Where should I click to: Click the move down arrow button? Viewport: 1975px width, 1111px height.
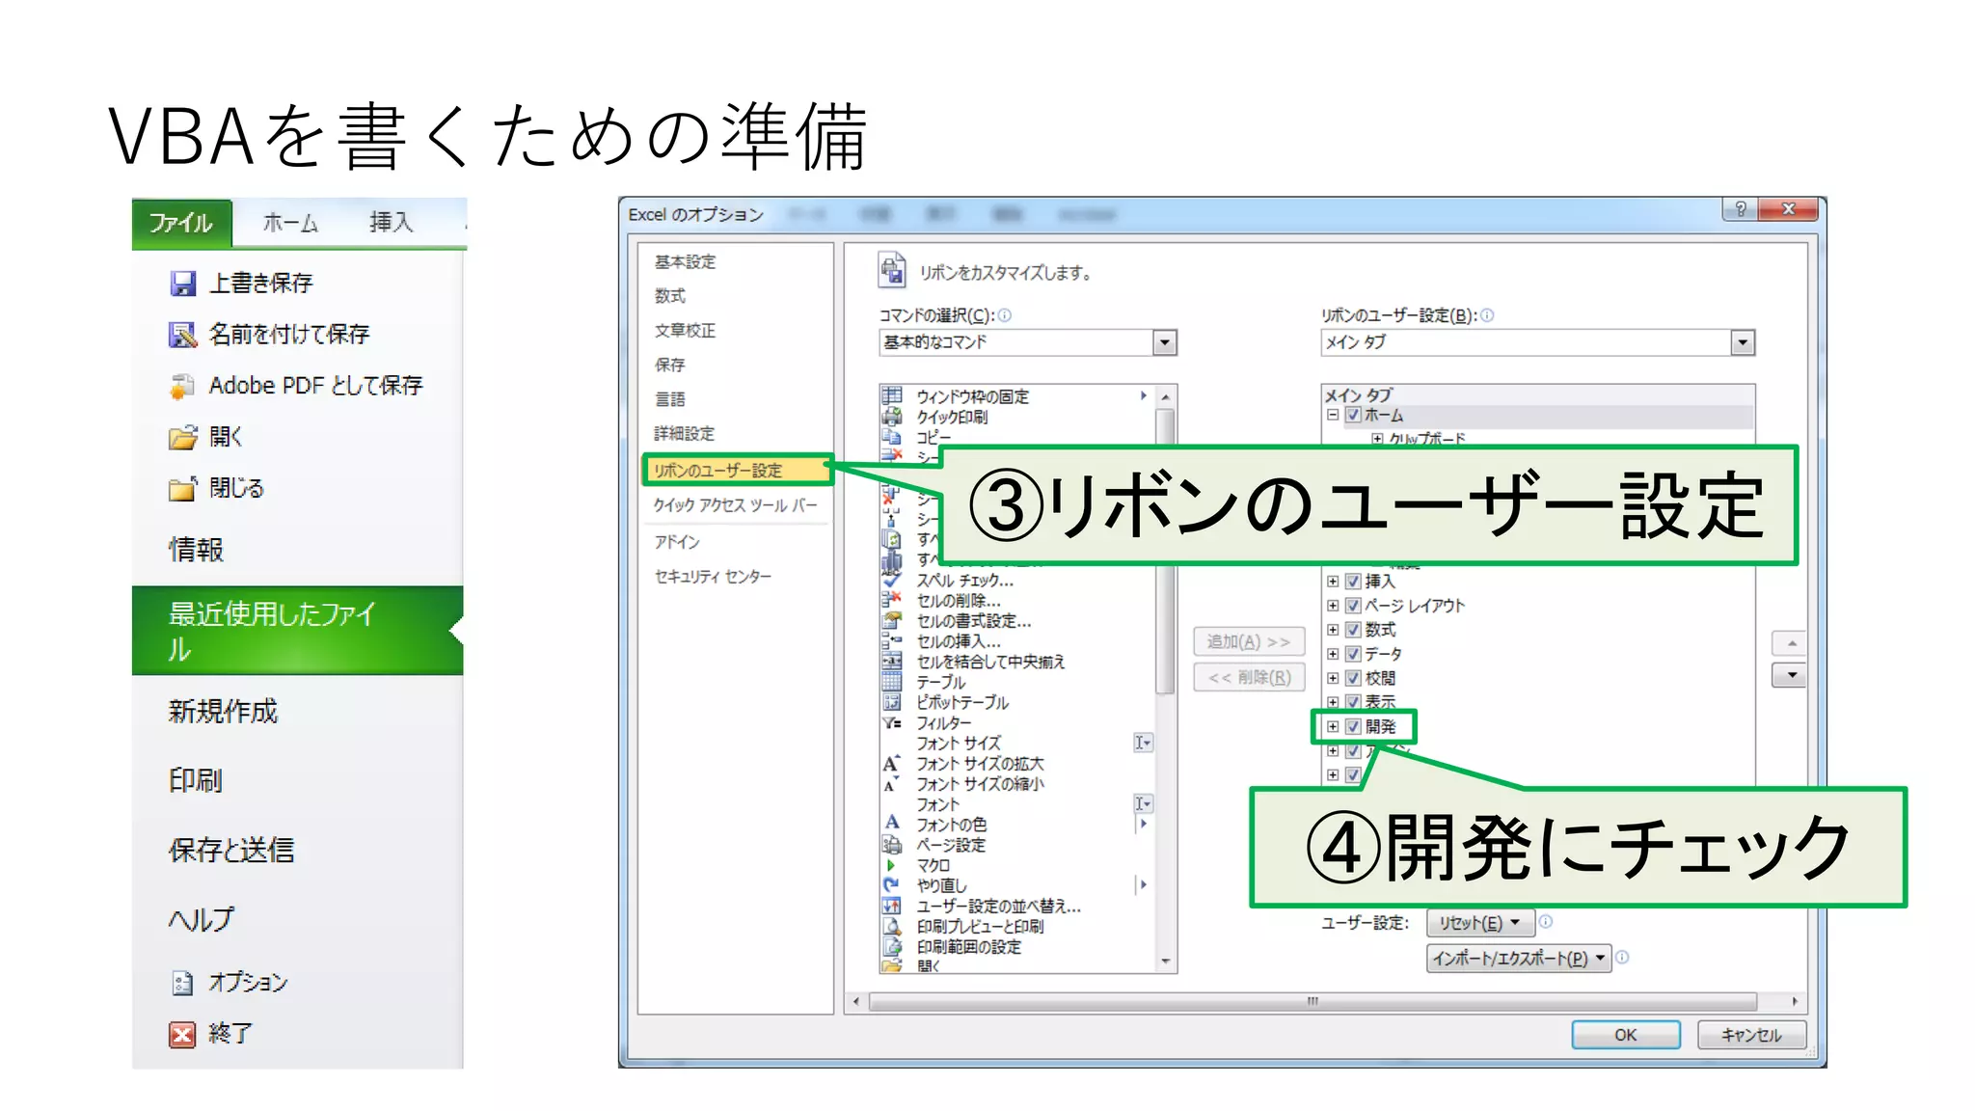click(1791, 675)
